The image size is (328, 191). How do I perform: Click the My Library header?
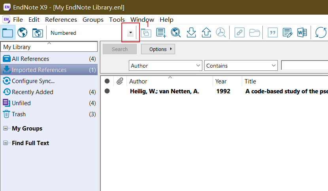(49, 47)
